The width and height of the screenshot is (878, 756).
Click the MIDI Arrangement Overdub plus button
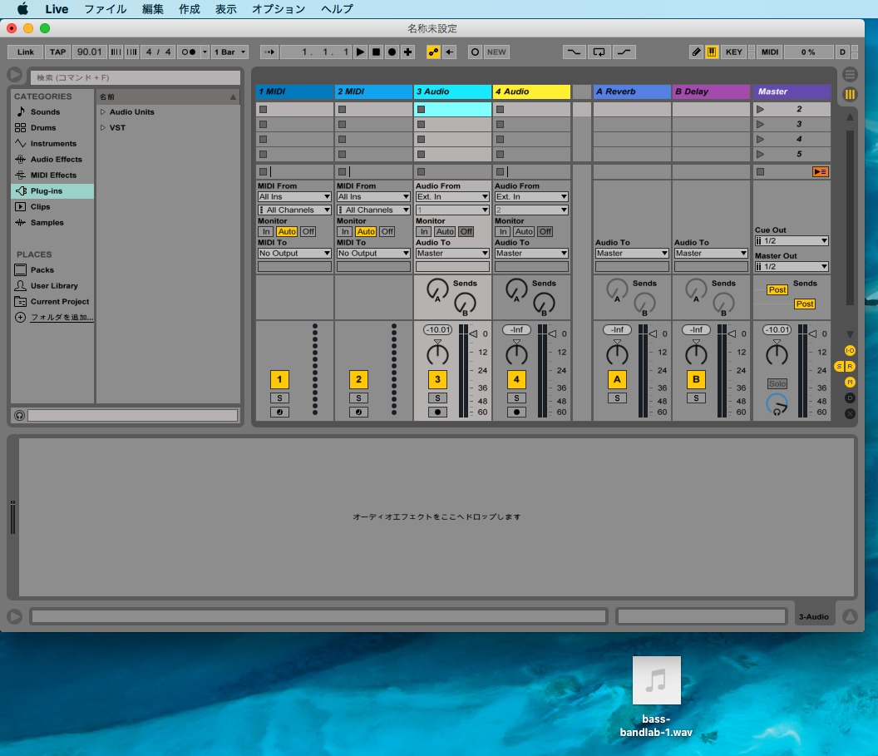tap(408, 52)
